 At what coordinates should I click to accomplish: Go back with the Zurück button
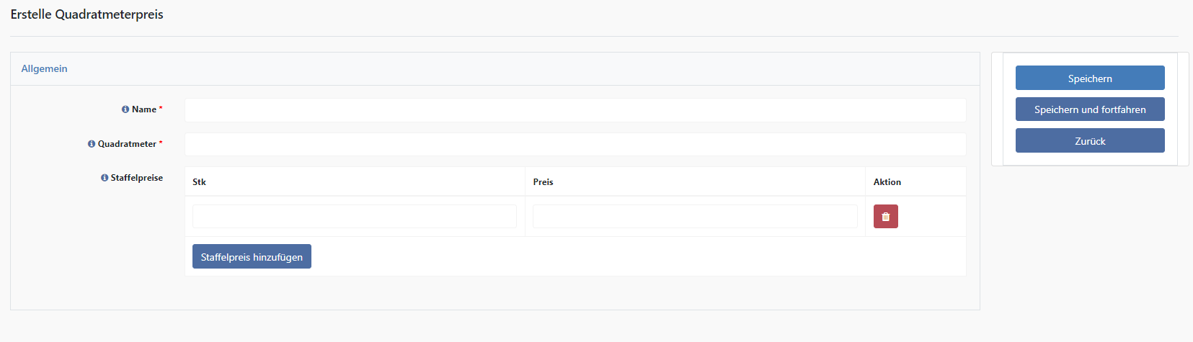pos(1090,140)
